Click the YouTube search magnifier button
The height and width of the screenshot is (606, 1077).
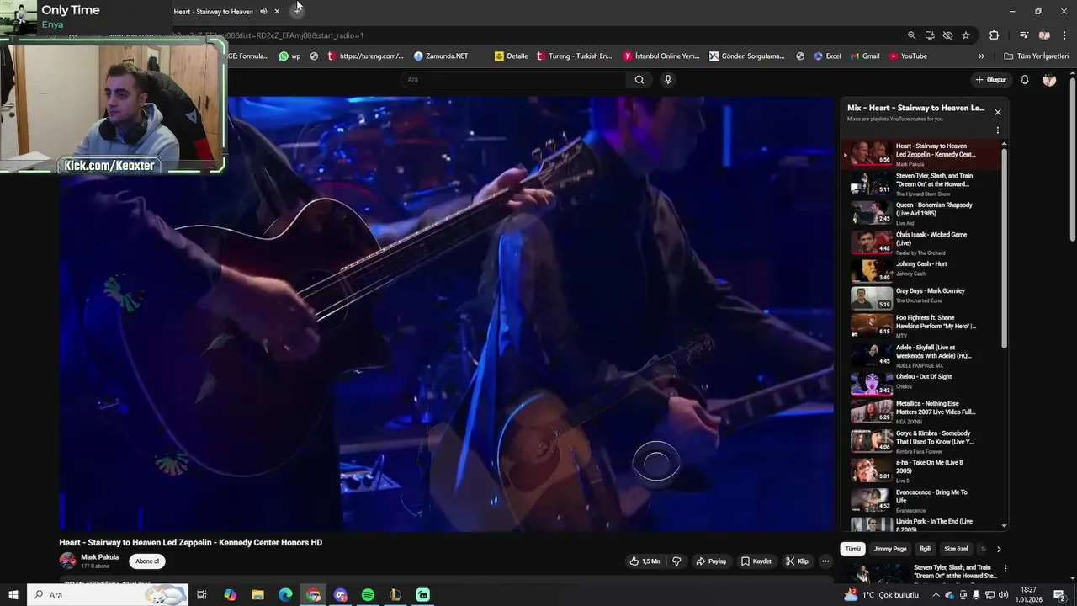click(x=639, y=80)
